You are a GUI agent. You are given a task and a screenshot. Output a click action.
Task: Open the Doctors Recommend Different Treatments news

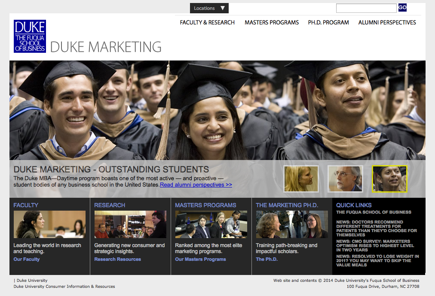point(377,229)
